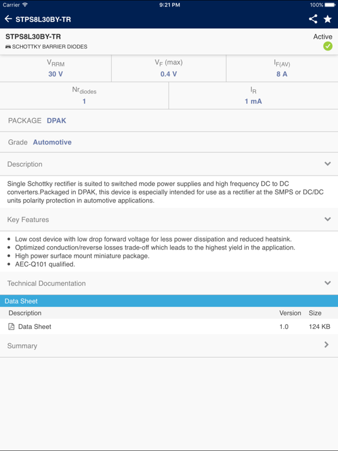Tap the automotive car icon beside category
Viewport: 338px width, 451px height.
pos(8,46)
